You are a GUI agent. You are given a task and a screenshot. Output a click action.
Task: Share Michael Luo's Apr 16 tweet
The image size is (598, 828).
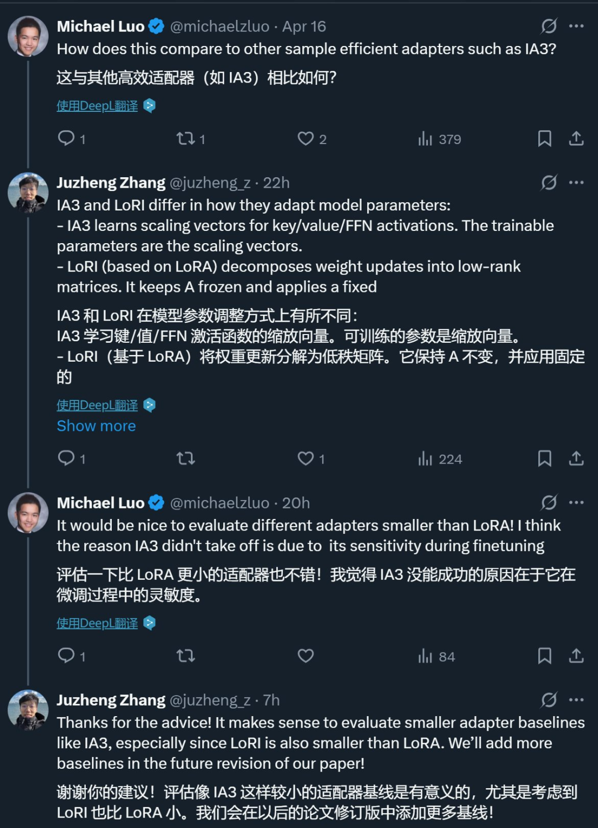click(576, 138)
